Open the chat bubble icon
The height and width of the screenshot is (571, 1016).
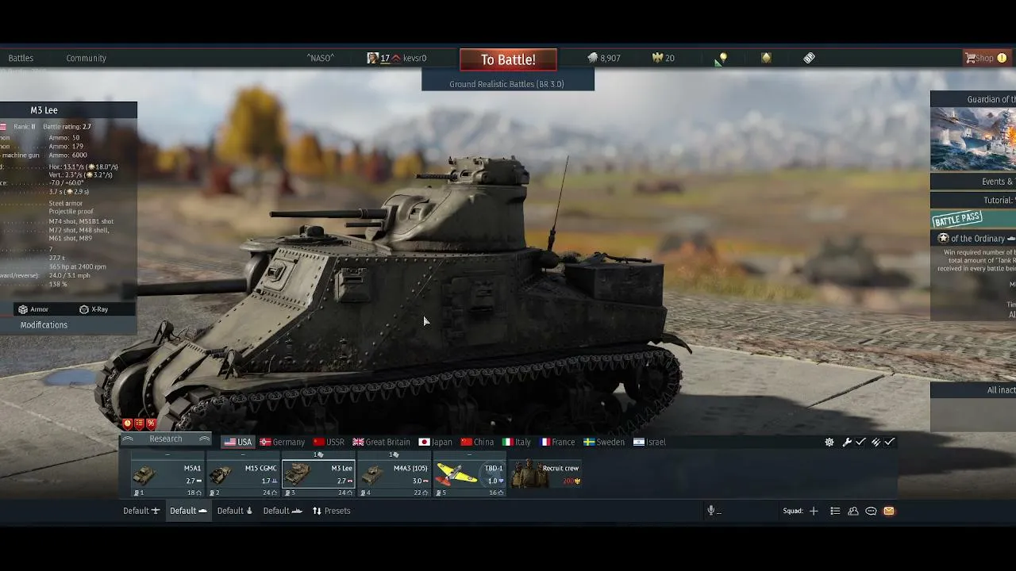pyautogui.click(x=871, y=511)
